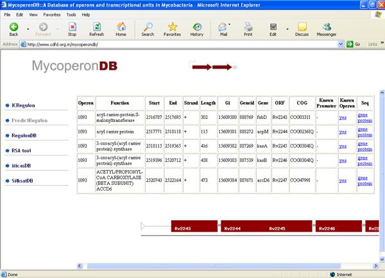Image resolution: width=385 pixels, height=278 pixels.
Task: Open the Tools menu
Action: (x=71, y=13)
